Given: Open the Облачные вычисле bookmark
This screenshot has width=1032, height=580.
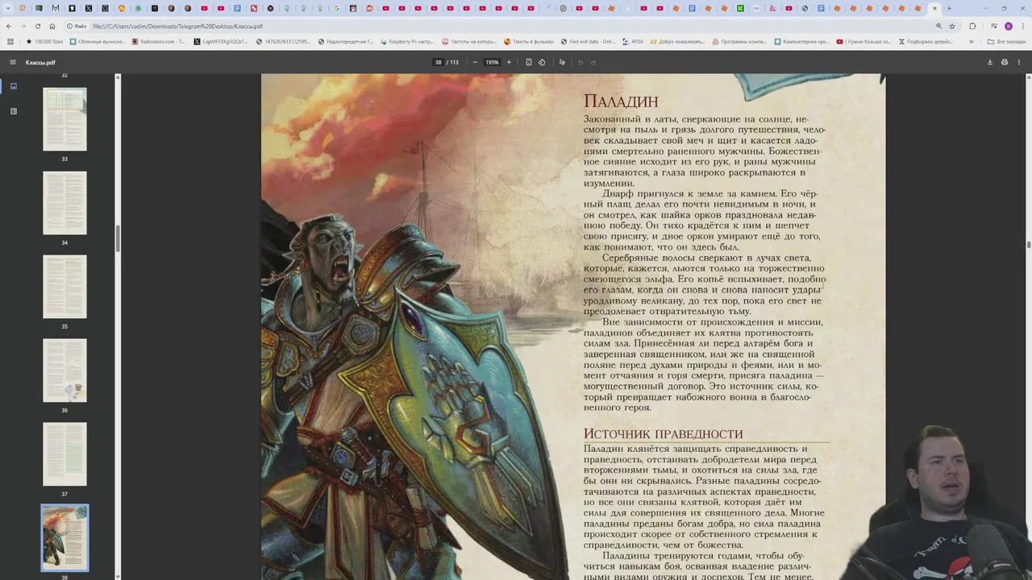Looking at the screenshot, I should (98, 41).
